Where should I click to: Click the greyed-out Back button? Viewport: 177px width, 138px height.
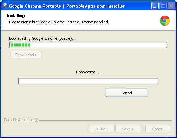(x=102, y=129)
